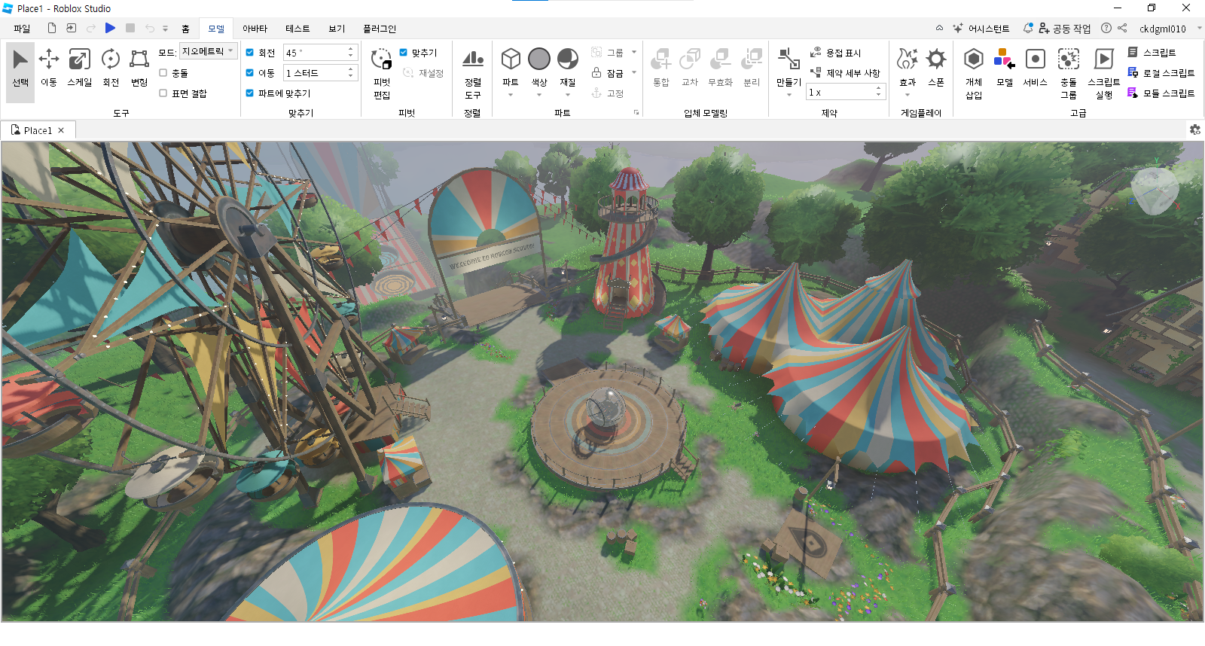Image resolution: width=1205 pixels, height=646 pixels.
Task: Click the Stop square in quick access bar
Action: pos(130,28)
